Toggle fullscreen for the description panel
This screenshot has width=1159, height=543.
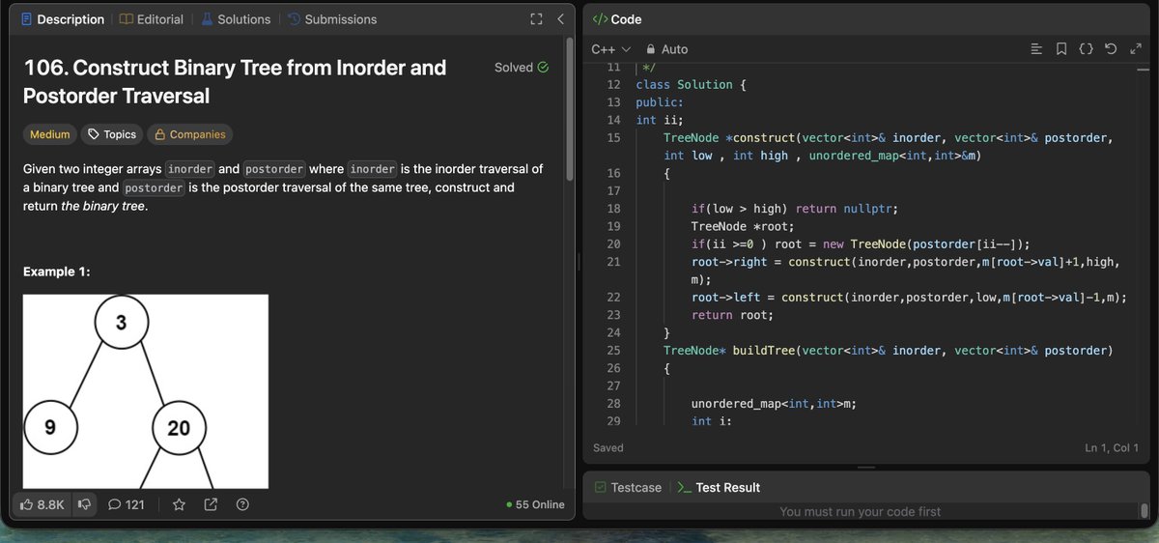pos(537,19)
